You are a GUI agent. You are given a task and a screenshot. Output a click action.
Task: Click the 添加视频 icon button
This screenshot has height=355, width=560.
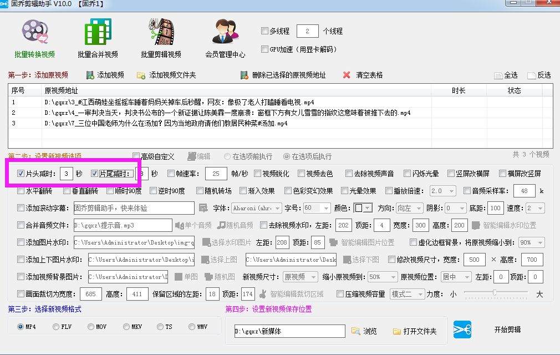pos(90,75)
